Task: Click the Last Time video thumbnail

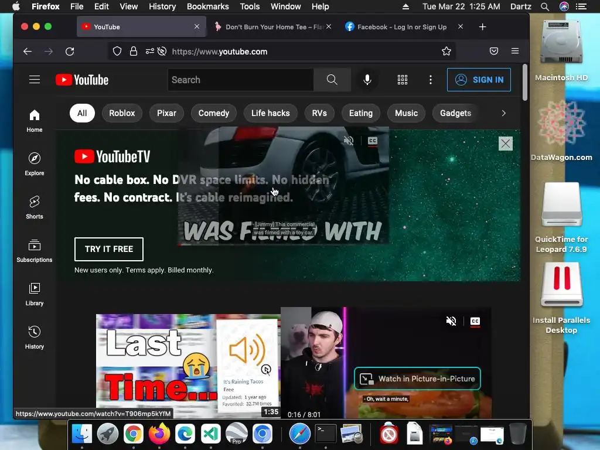Action: pos(188,366)
